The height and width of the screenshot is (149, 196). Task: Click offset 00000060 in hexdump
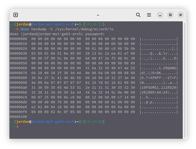[x=18, y=68]
